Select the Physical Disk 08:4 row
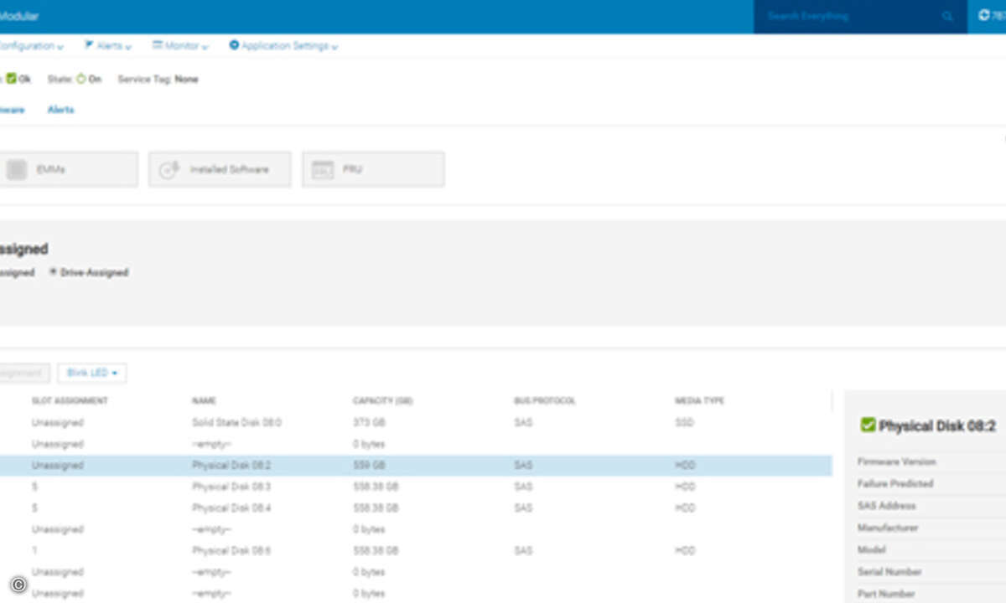1006x603 pixels. (416, 508)
